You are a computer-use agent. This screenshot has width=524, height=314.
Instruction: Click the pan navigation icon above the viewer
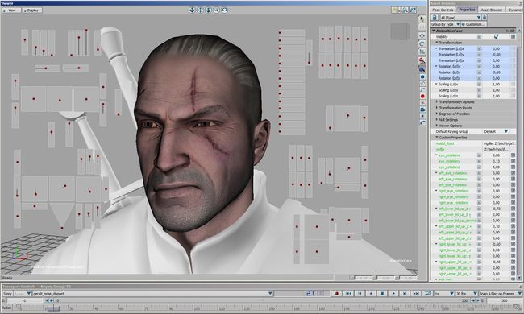pyautogui.click(x=200, y=10)
